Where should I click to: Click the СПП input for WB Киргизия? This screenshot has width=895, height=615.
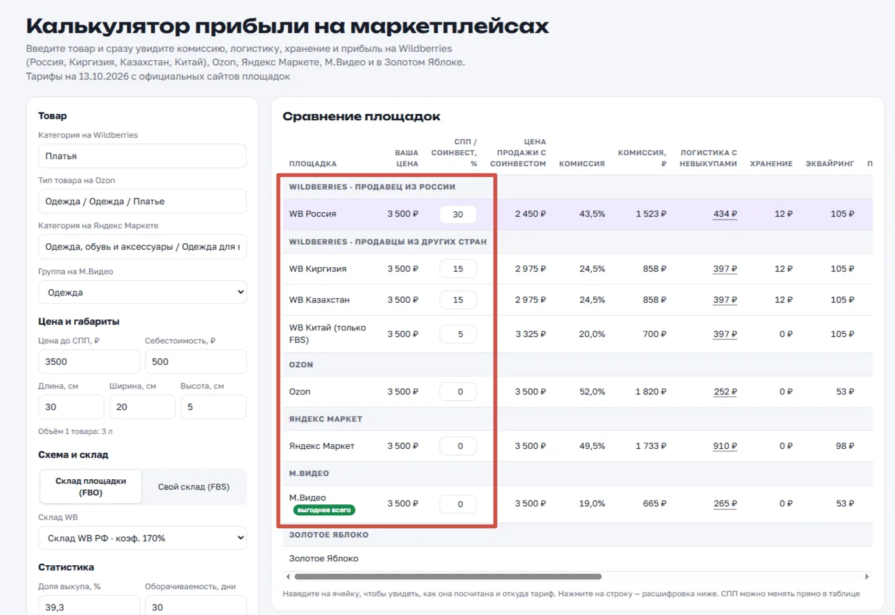[458, 268]
